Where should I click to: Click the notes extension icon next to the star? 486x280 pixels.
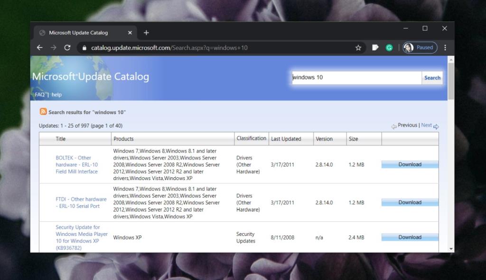pyautogui.click(x=374, y=47)
